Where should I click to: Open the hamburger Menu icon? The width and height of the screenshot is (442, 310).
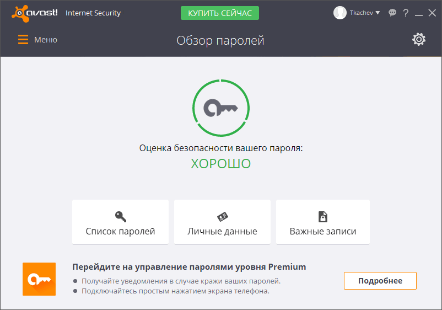[x=23, y=40]
